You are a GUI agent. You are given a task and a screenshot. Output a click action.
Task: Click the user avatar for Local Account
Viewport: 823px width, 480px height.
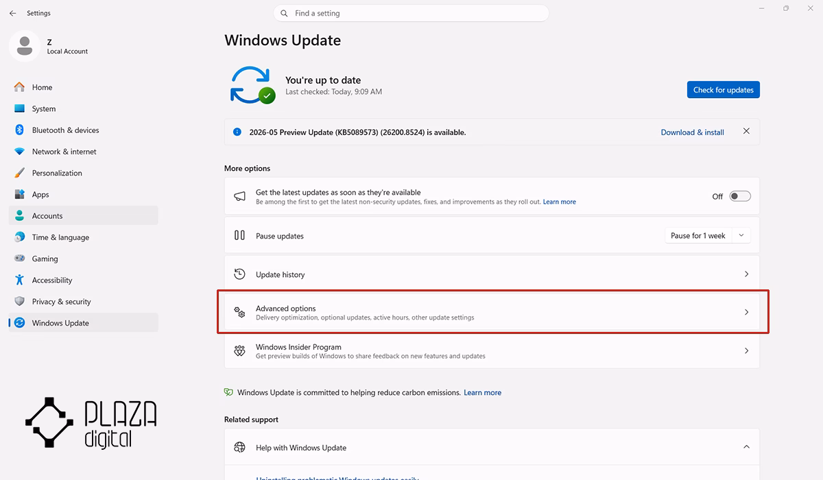click(25, 46)
